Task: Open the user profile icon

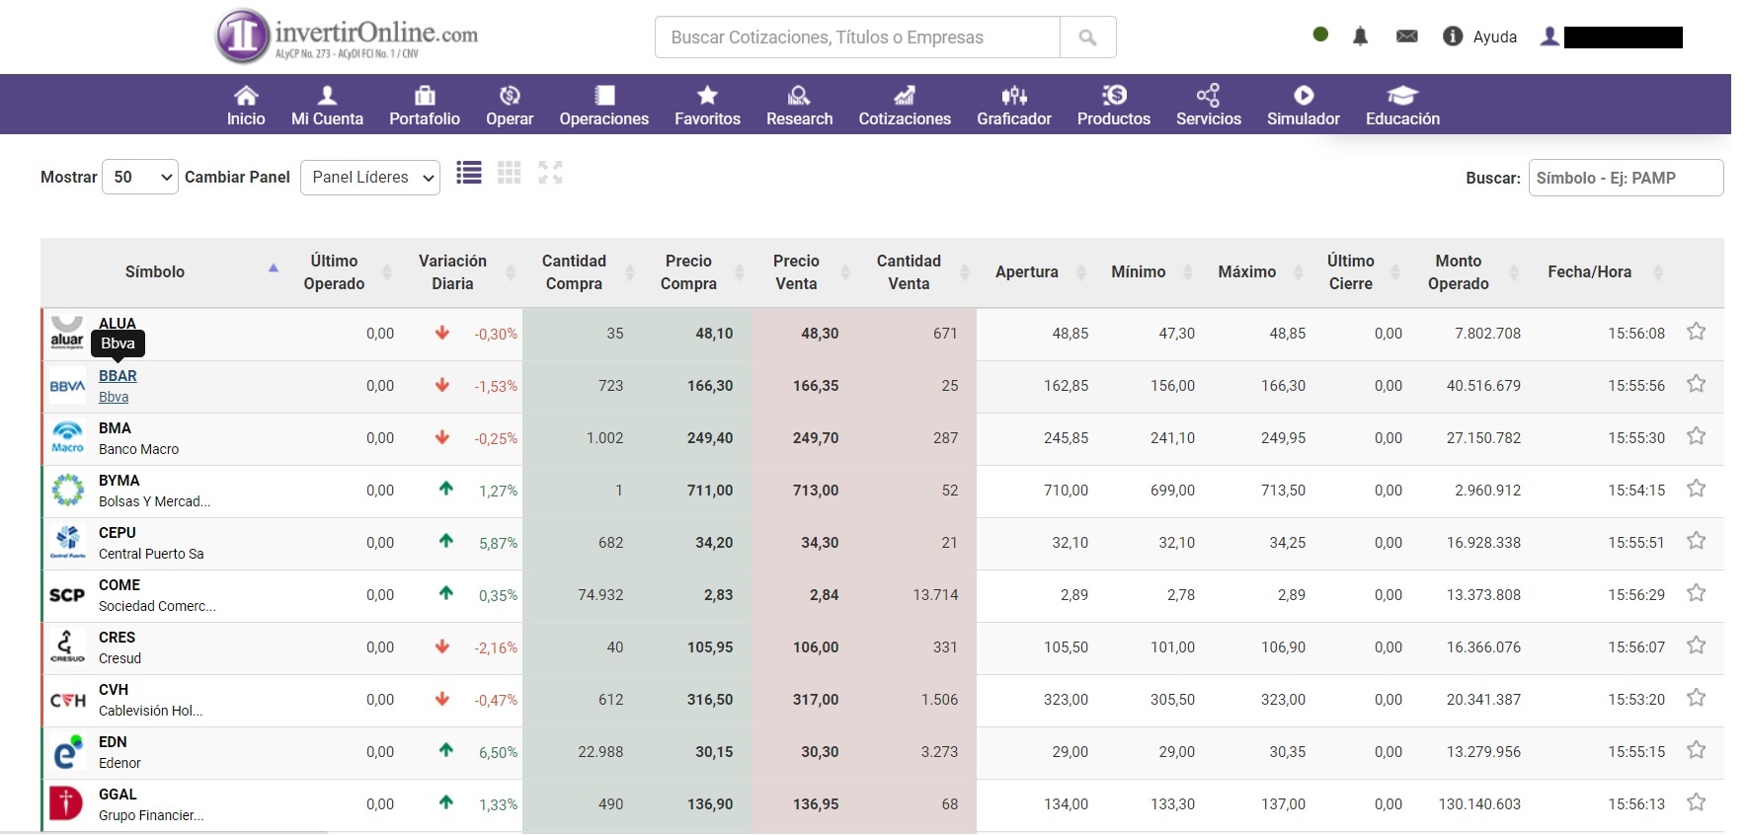Action: (x=1549, y=37)
